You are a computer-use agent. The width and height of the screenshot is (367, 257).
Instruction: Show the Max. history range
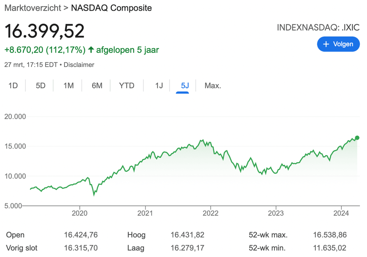pyautogui.click(x=213, y=86)
